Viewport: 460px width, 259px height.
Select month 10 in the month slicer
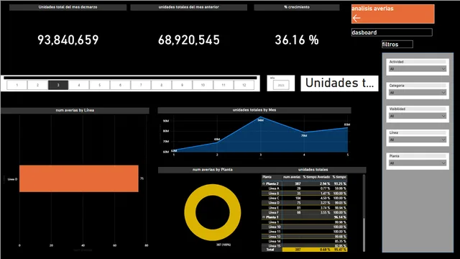coord(203,85)
